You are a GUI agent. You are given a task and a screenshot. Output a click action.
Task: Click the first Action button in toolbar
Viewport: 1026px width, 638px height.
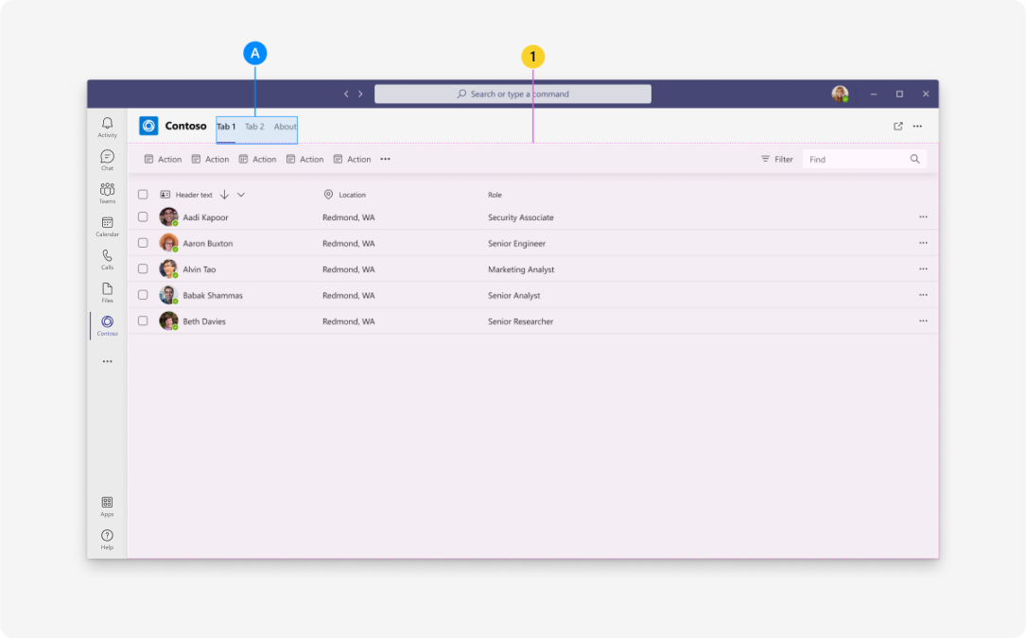point(163,159)
